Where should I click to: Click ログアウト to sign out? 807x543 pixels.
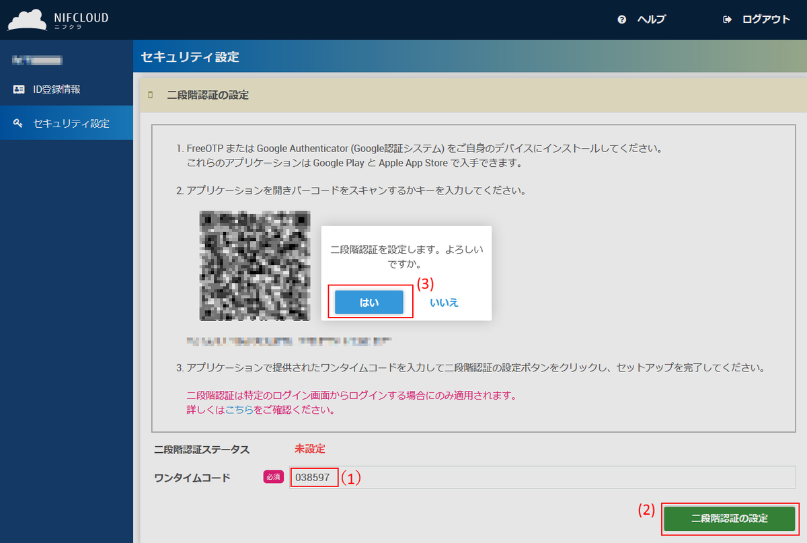click(766, 20)
